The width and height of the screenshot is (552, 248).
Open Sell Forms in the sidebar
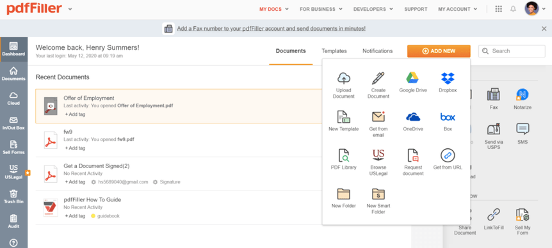tap(13, 148)
